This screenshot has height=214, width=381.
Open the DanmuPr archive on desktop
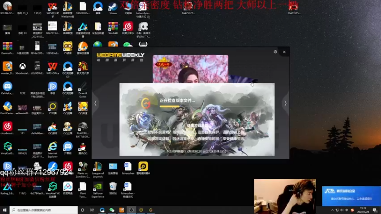pyautogui.click(x=7, y=48)
